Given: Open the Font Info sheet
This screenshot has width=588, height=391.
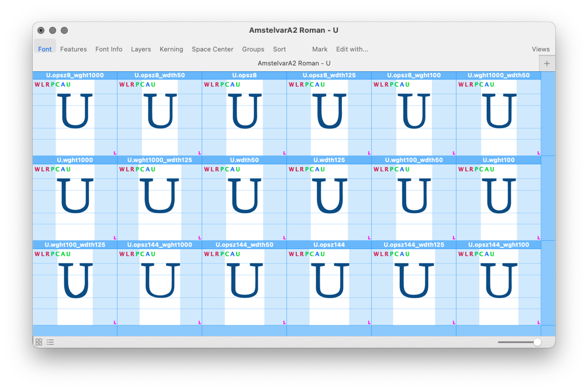Looking at the screenshot, I should click(x=109, y=49).
